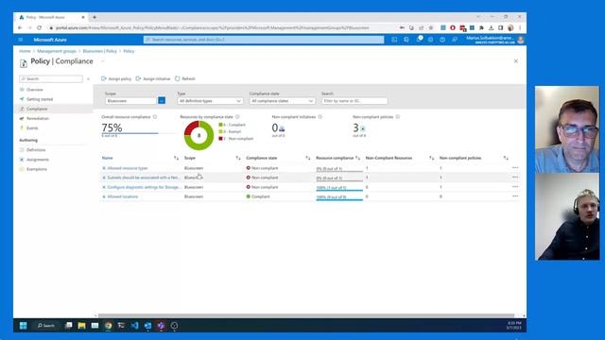
Task: Go back in browser history
Action: coord(20,27)
